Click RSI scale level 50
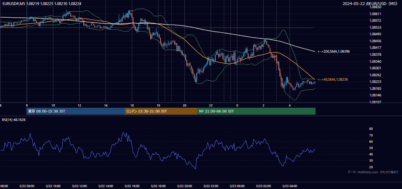 [x=371, y=148]
